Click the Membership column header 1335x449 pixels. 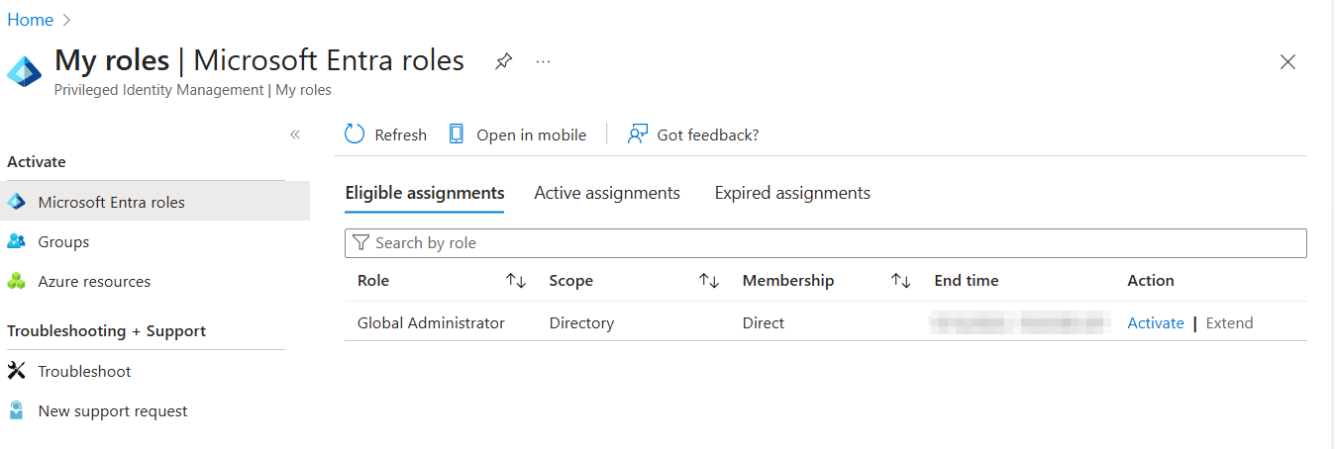coord(788,281)
